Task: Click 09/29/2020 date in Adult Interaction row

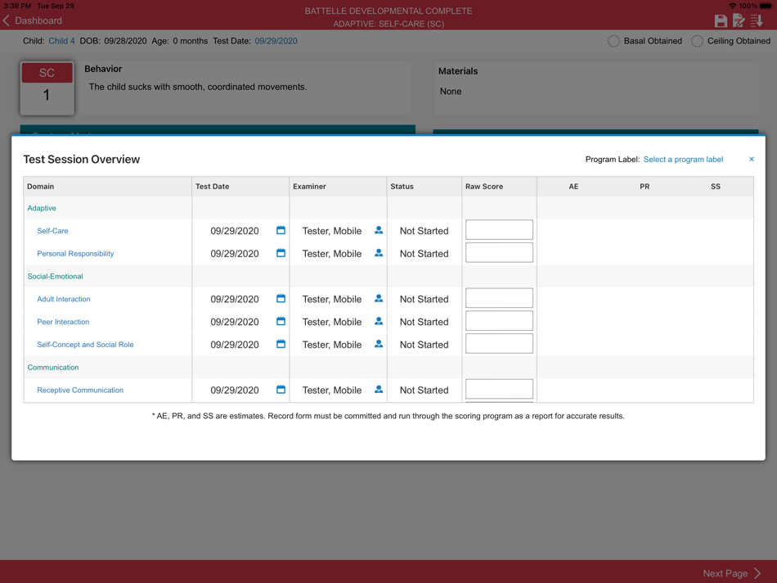Action: coord(235,299)
